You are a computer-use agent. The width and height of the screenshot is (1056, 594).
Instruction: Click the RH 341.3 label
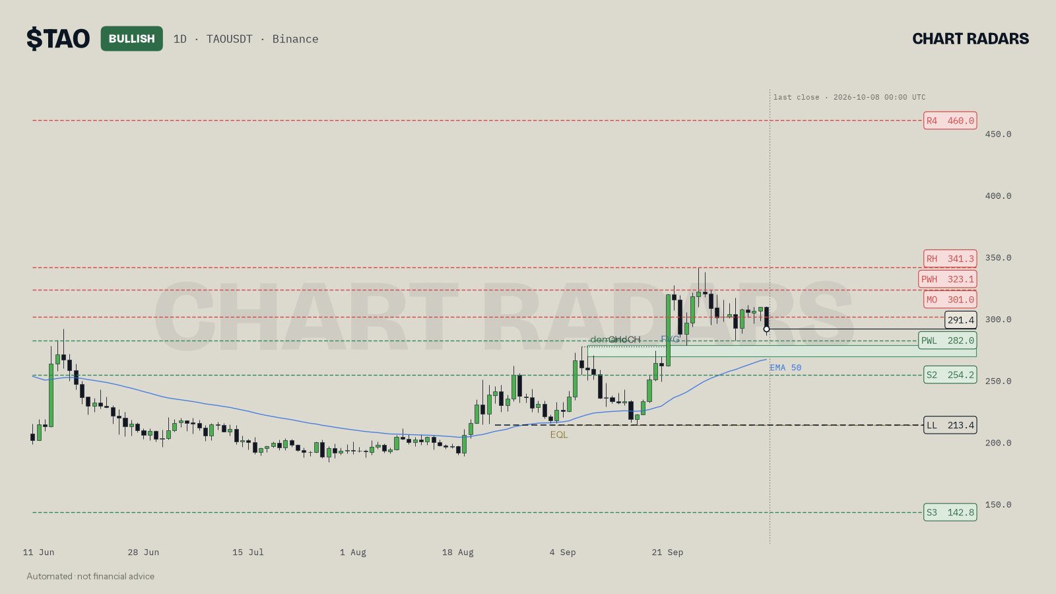coord(950,259)
